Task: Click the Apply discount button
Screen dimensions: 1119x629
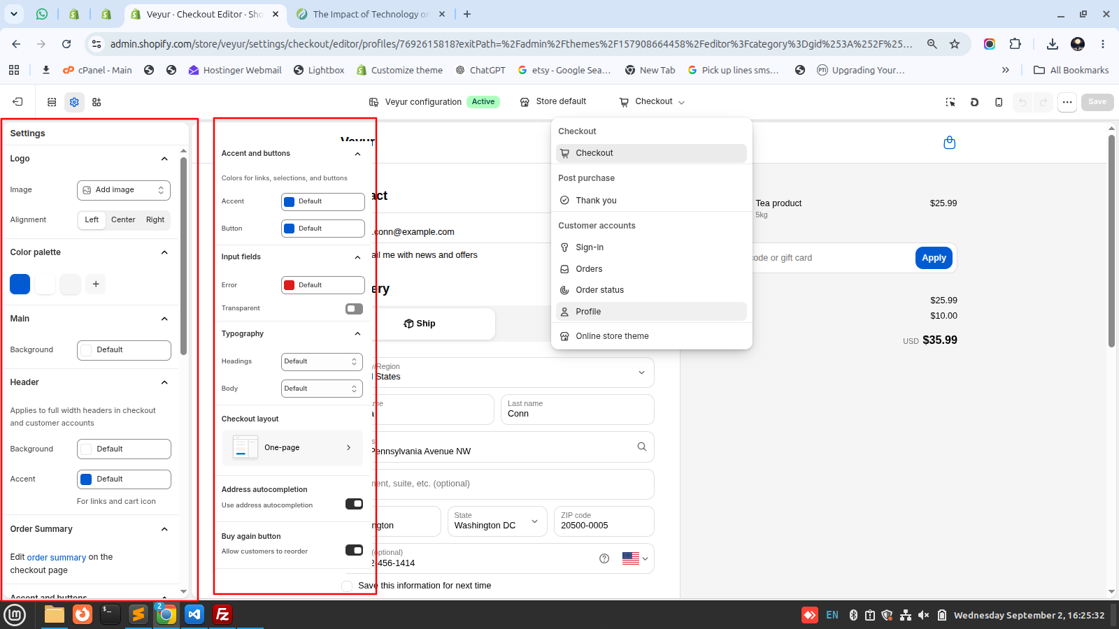Action: tap(934, 258)
